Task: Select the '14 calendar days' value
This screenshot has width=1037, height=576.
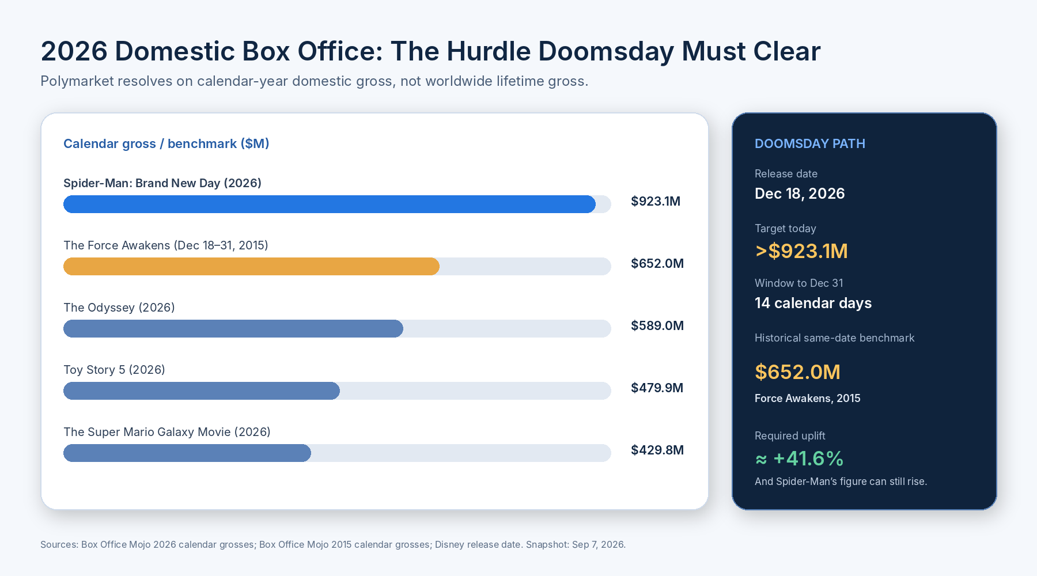Action: coord(813,303)
